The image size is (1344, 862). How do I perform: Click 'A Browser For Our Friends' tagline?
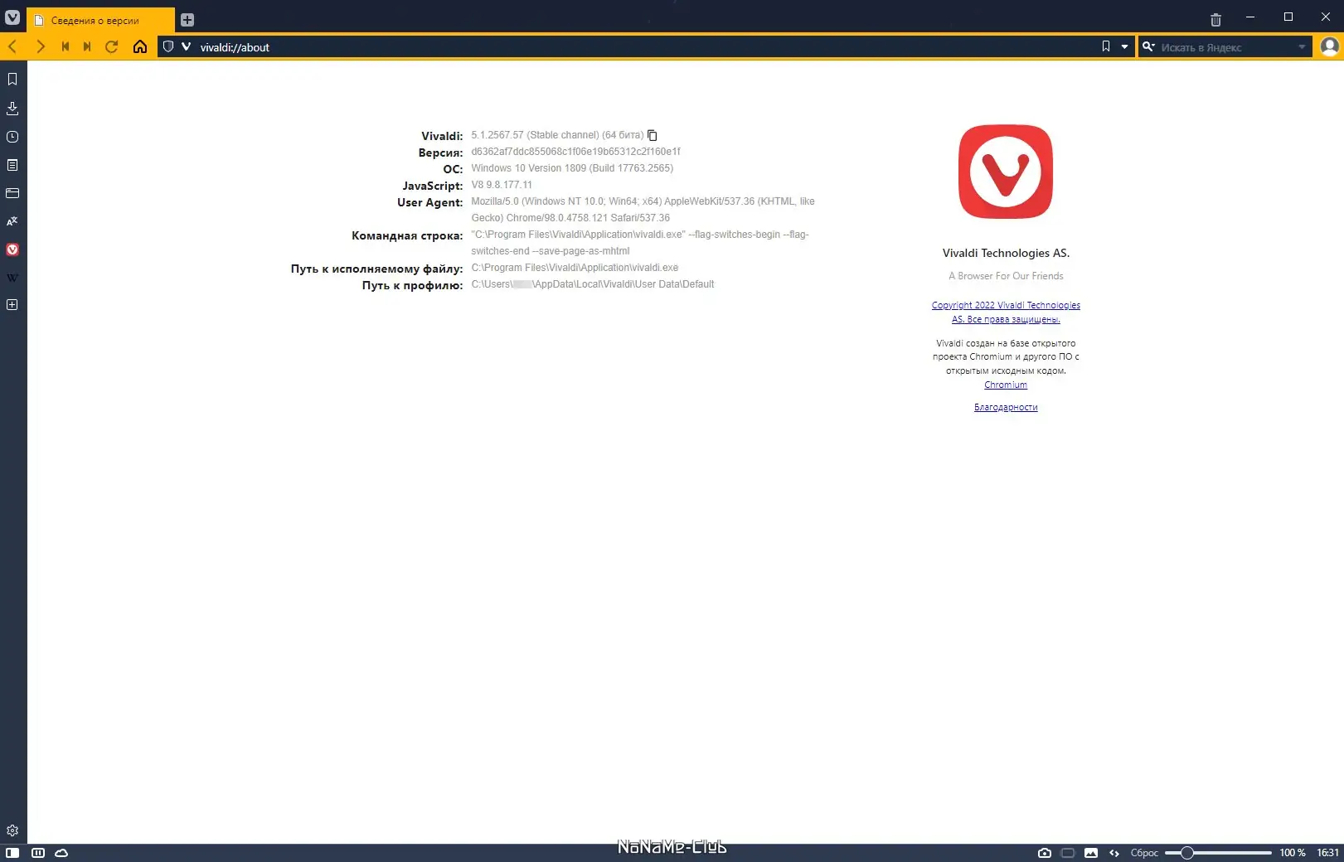1006,276
